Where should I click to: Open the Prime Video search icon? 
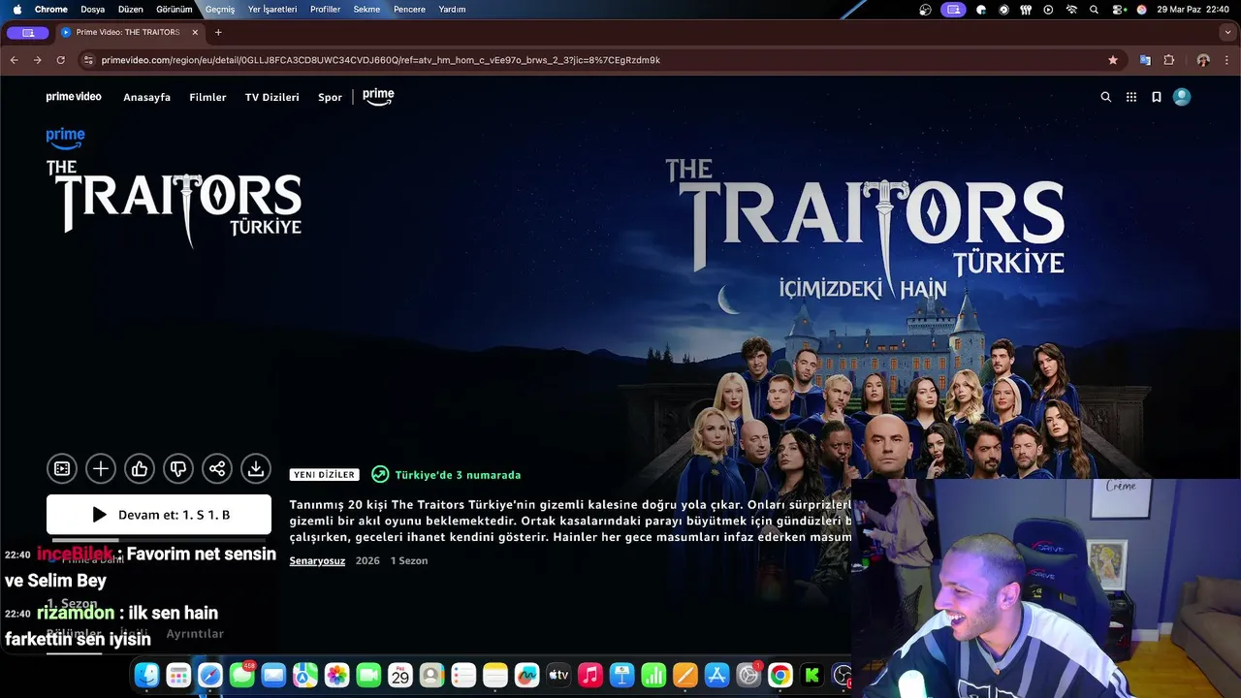[x=1106, y=97]
